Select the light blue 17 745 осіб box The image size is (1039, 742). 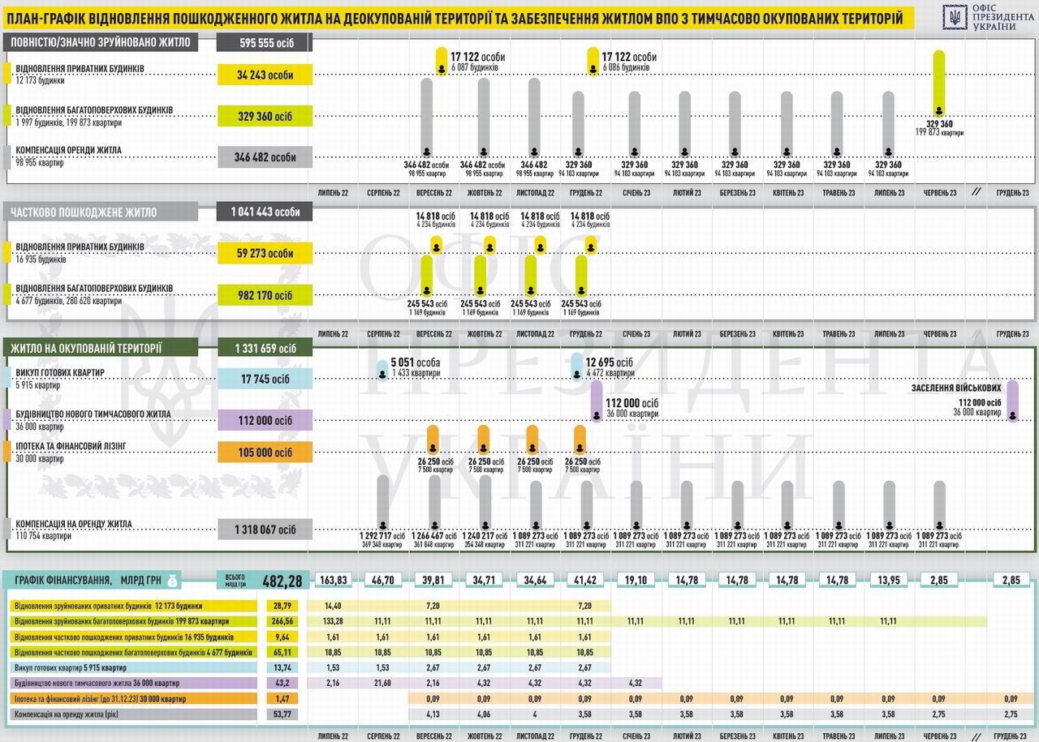click(x=265, y=379)
